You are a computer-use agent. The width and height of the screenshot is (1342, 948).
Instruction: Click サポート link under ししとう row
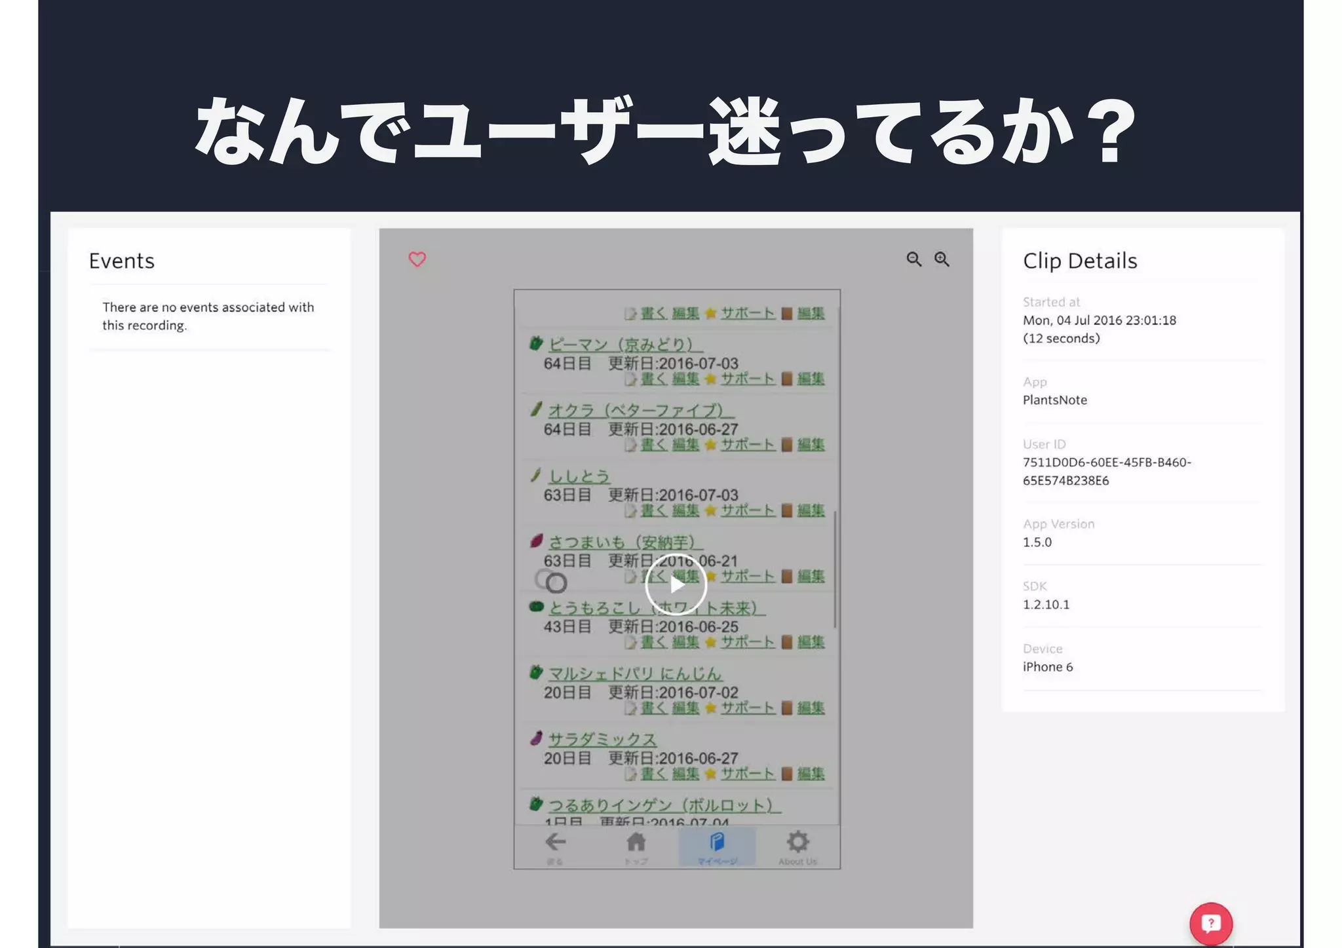pos(748,510)
